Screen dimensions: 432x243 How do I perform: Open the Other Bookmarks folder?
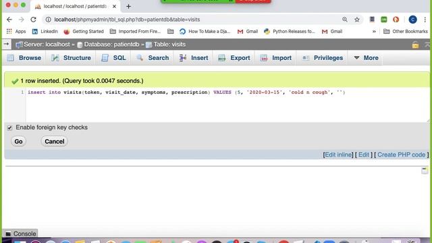406,32
